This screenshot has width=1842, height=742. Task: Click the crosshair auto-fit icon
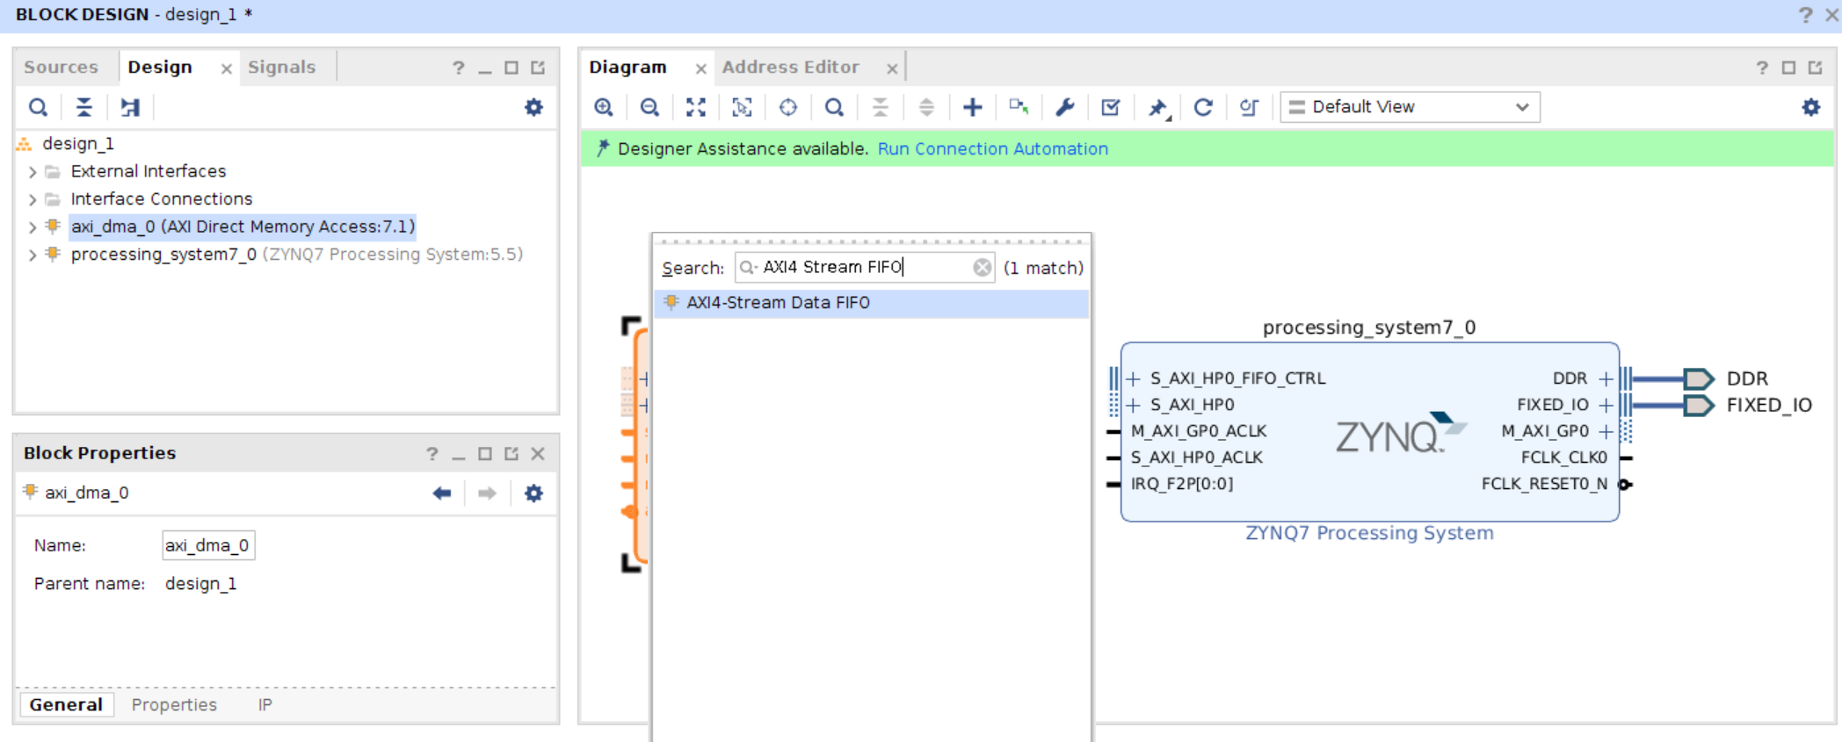click(788, 107)
